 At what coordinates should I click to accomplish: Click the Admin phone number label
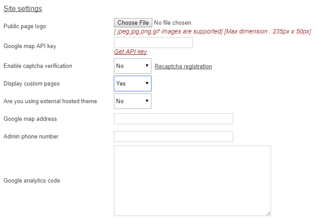(x=31, y=136)
